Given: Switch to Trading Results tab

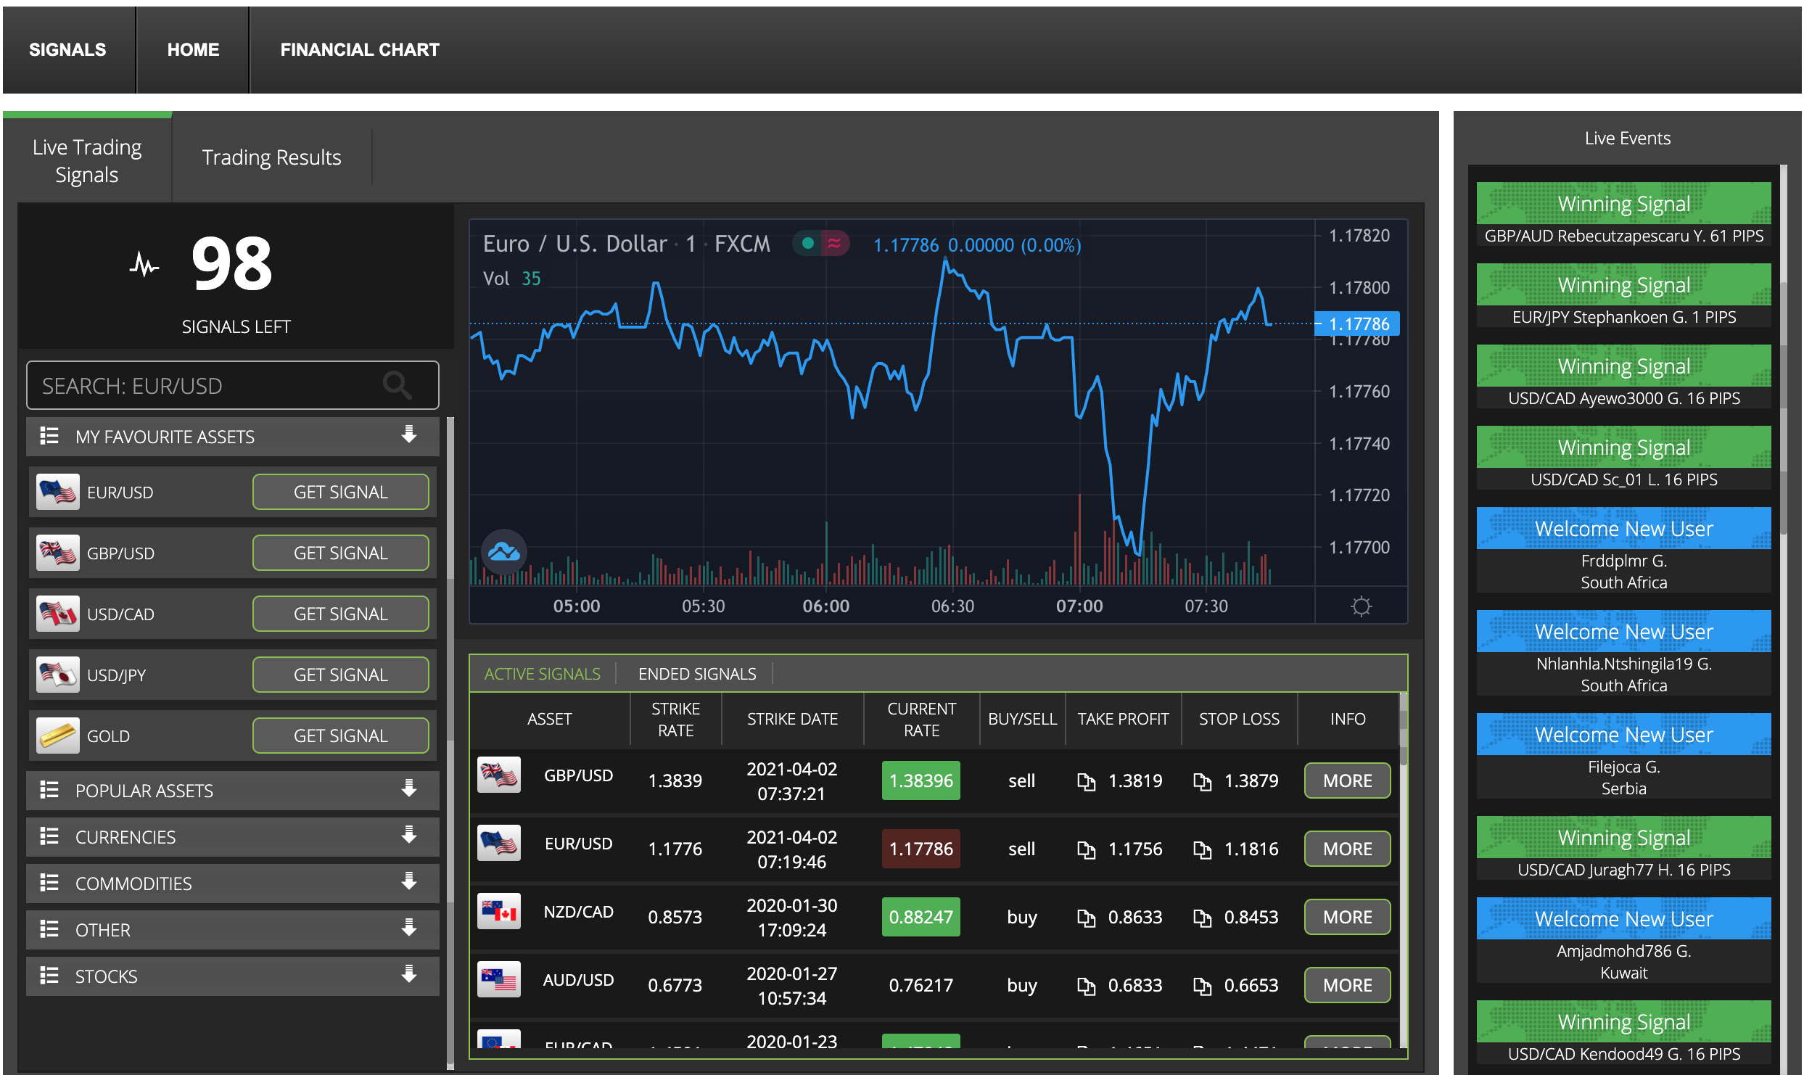Looking at the screenshot, I should (x=273, y=156).
